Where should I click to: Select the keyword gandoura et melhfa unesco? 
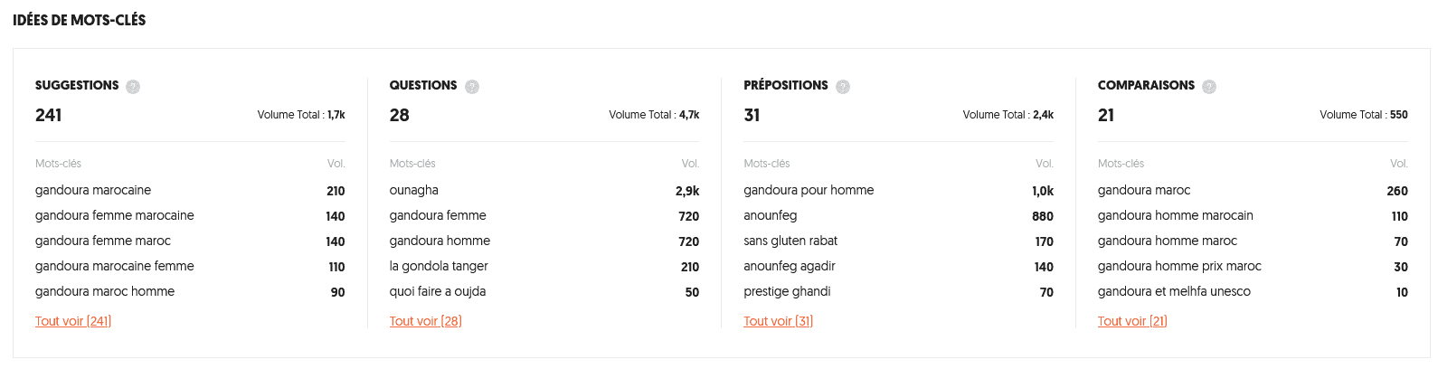1174,292
